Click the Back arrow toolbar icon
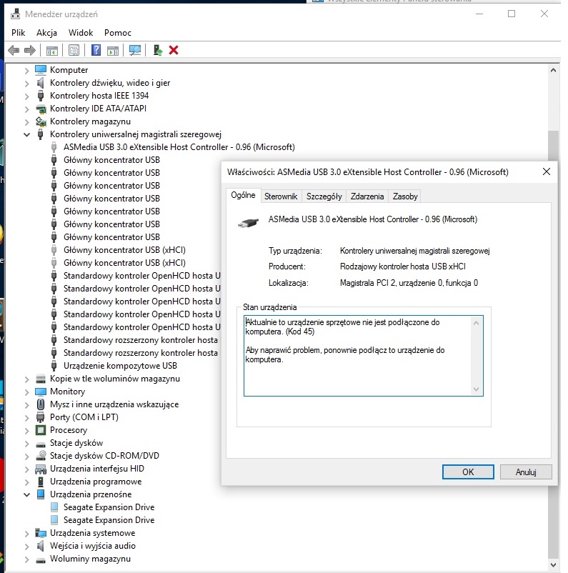The image size is (568, 573). coord(14,50)
